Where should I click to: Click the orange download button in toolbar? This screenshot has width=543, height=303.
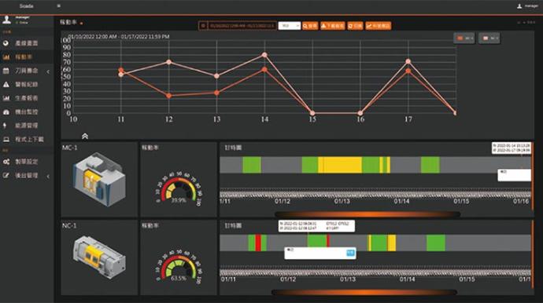[x=332, y=26]
